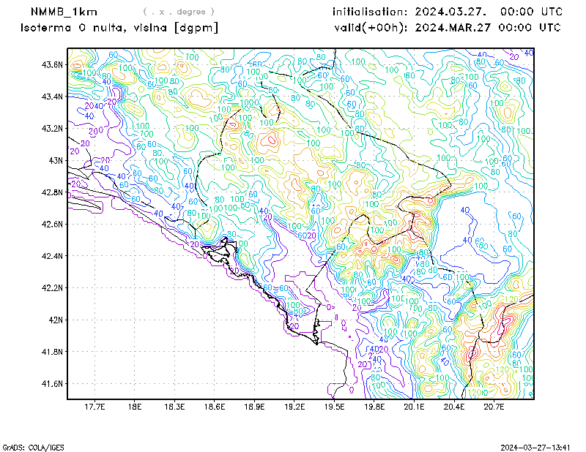Click the 2024-03-27-13:41 timestamp
Viewport: 586px width, 452px height.
click(x=535, y=448)
